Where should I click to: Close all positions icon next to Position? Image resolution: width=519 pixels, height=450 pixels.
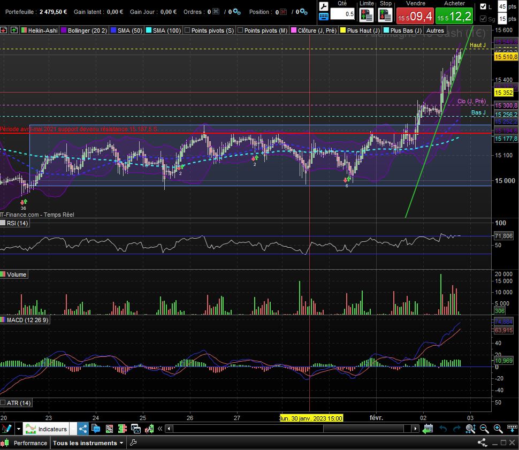[284, 12]
